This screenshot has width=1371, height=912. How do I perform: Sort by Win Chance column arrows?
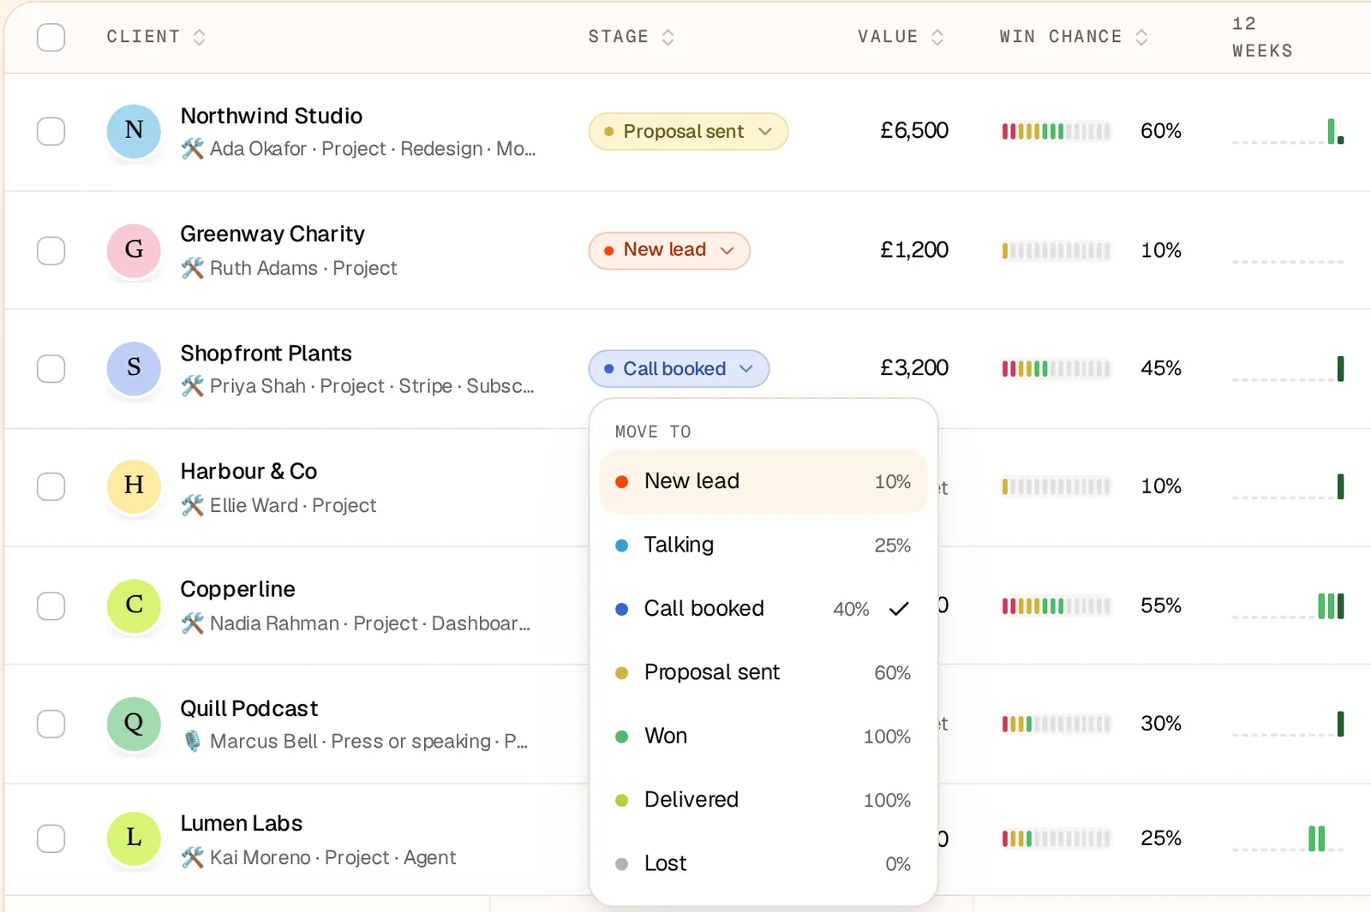1141,37
